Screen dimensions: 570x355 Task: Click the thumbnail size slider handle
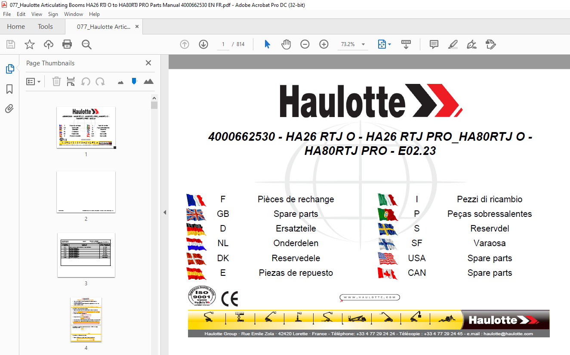coord(134,81)
